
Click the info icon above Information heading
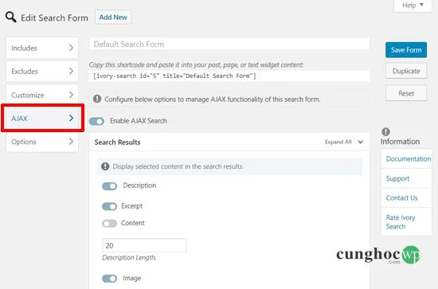pos(385,131)
